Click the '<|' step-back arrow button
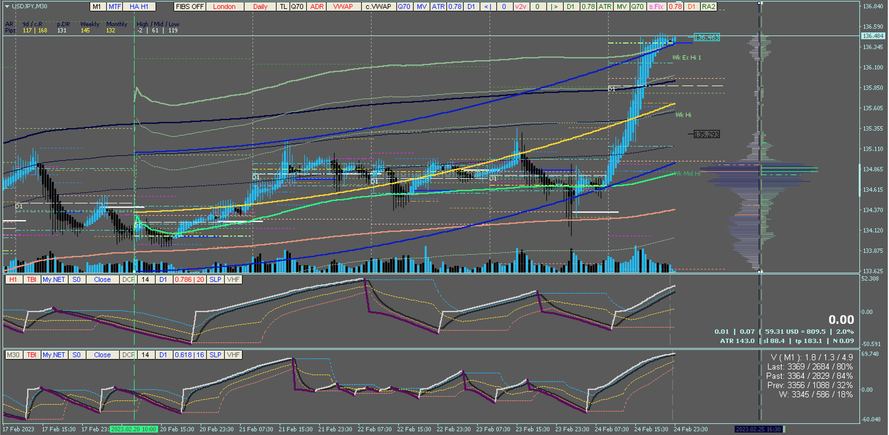 point(488,6)
